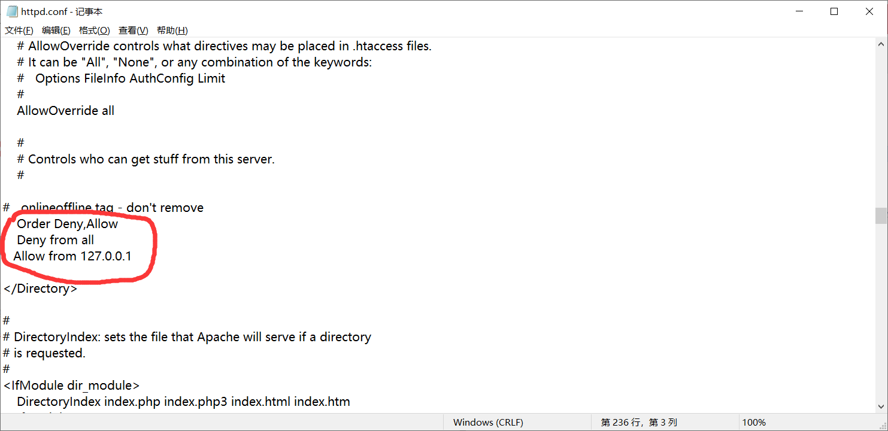Click the DirectoryIndex index.php line
The image size is (888, 431).
[x=183, y=401]
